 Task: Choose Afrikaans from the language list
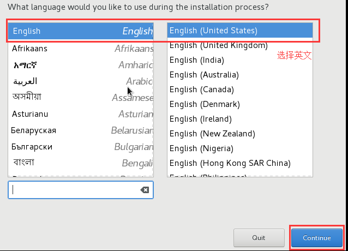click(81, 49)
